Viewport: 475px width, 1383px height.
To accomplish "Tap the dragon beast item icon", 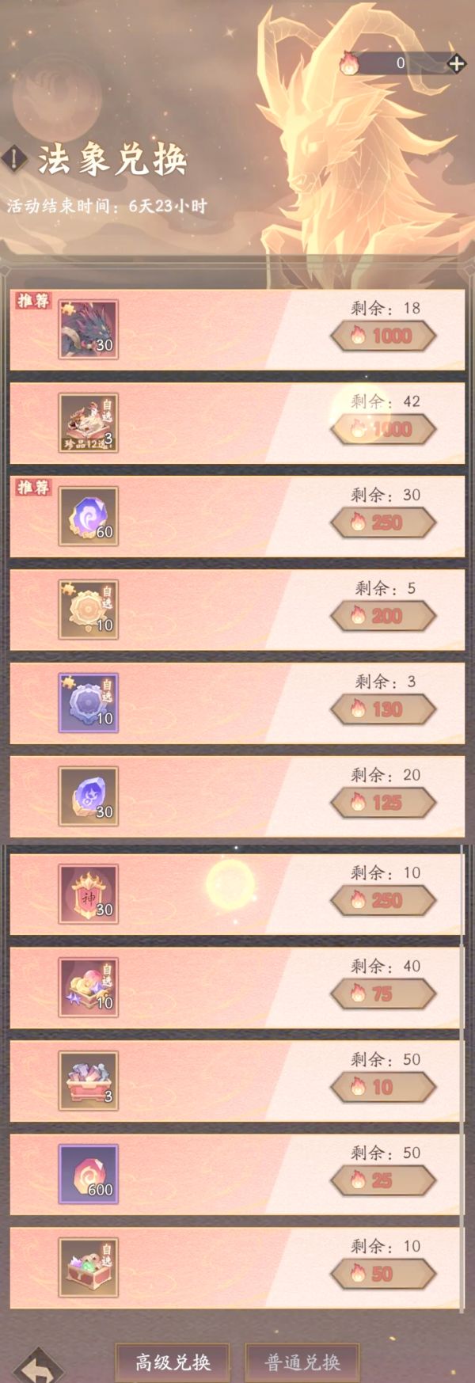I will (89, 329).
